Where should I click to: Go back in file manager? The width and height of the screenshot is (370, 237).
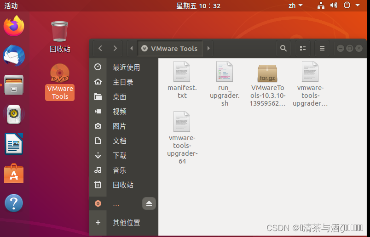click(x=100, y=48)
